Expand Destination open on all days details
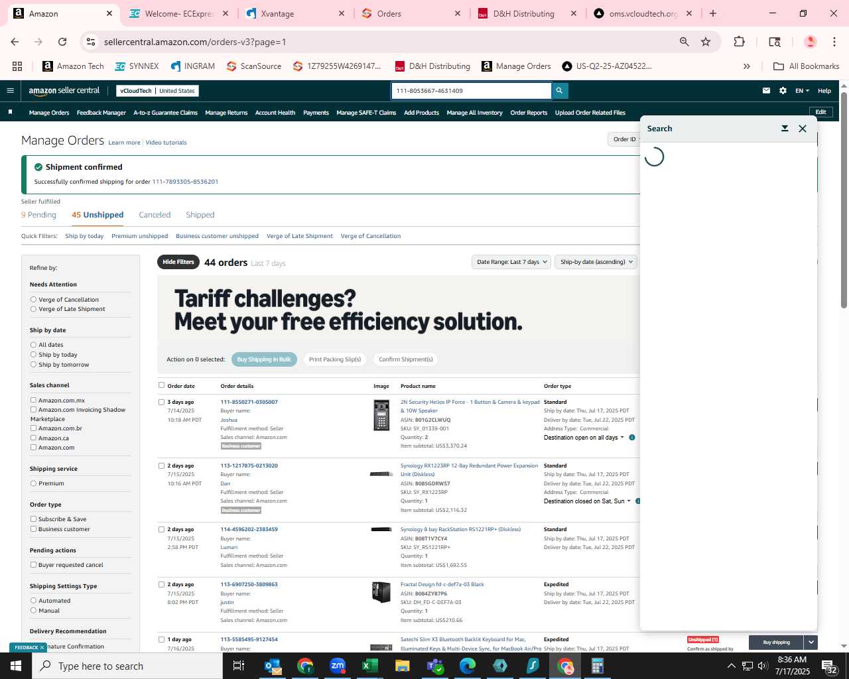 pos(584,438)
